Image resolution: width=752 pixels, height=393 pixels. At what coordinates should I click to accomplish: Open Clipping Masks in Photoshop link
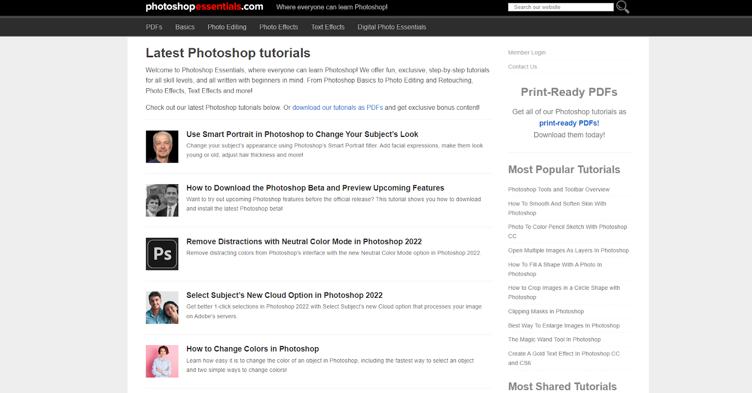pyautogui.click(x=546, y=311)
